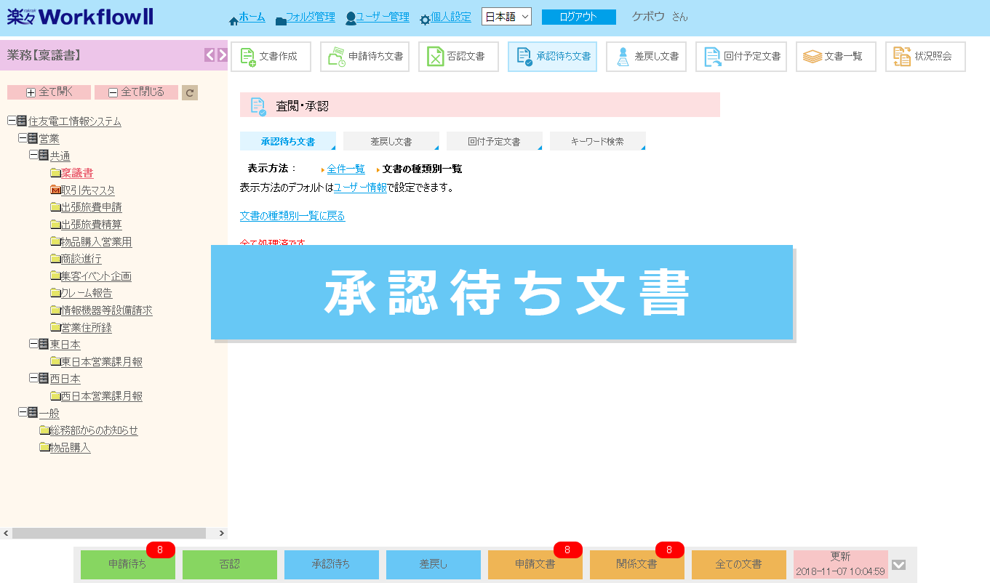Click 否認 button in bottom bar
The image size is (990, 583).
pyautogui.click(x=230, y=564)
